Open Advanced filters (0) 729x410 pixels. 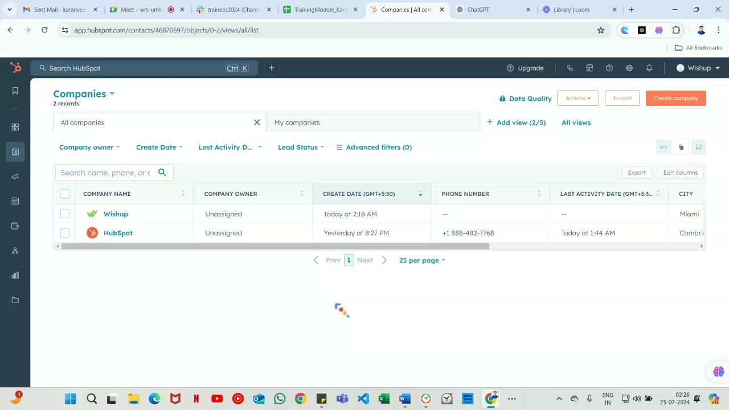374,147
